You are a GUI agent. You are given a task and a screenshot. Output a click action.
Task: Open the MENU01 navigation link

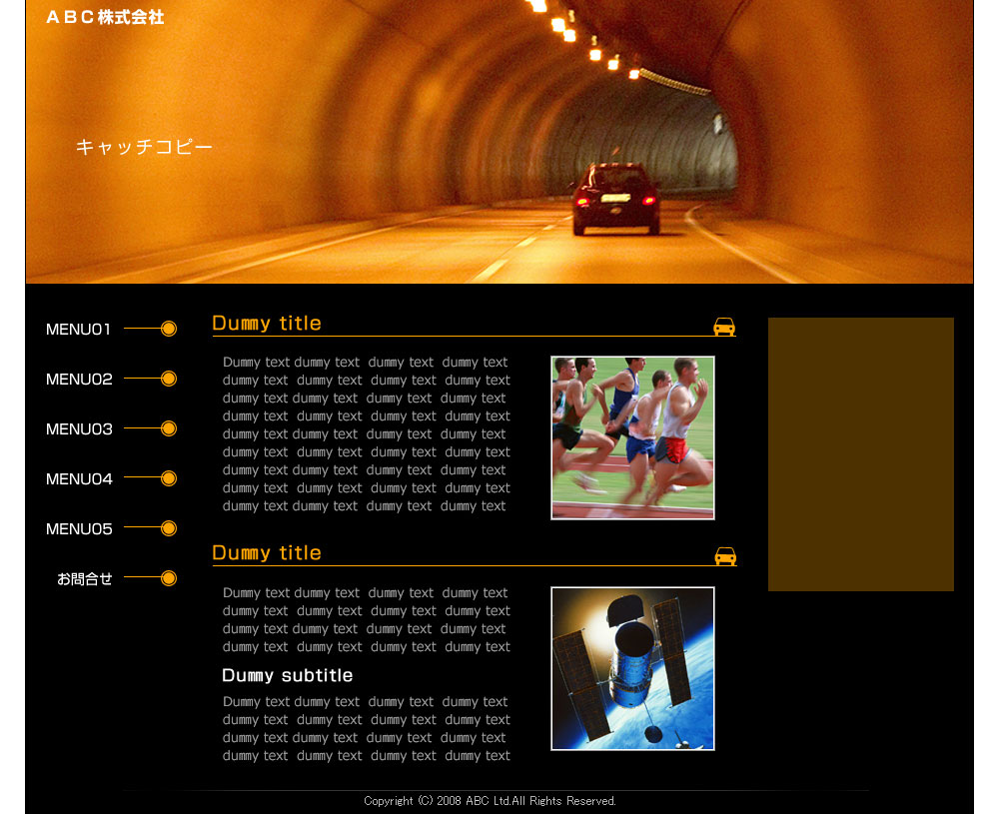78,330
